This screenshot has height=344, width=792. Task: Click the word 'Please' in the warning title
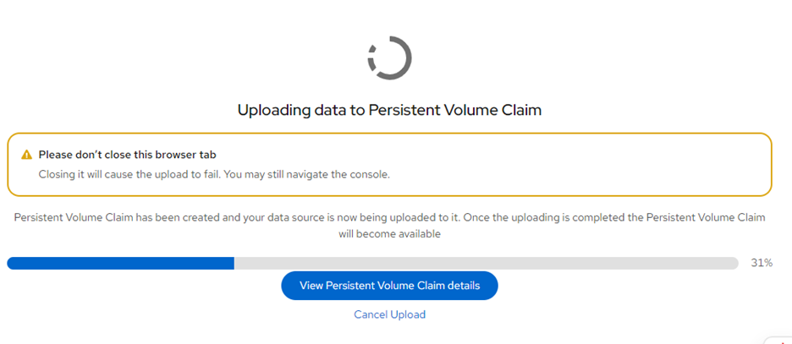click(x=56, y=155)
